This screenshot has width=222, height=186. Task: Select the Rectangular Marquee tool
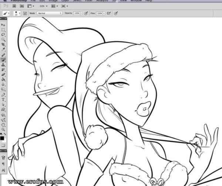coord(3,30)
